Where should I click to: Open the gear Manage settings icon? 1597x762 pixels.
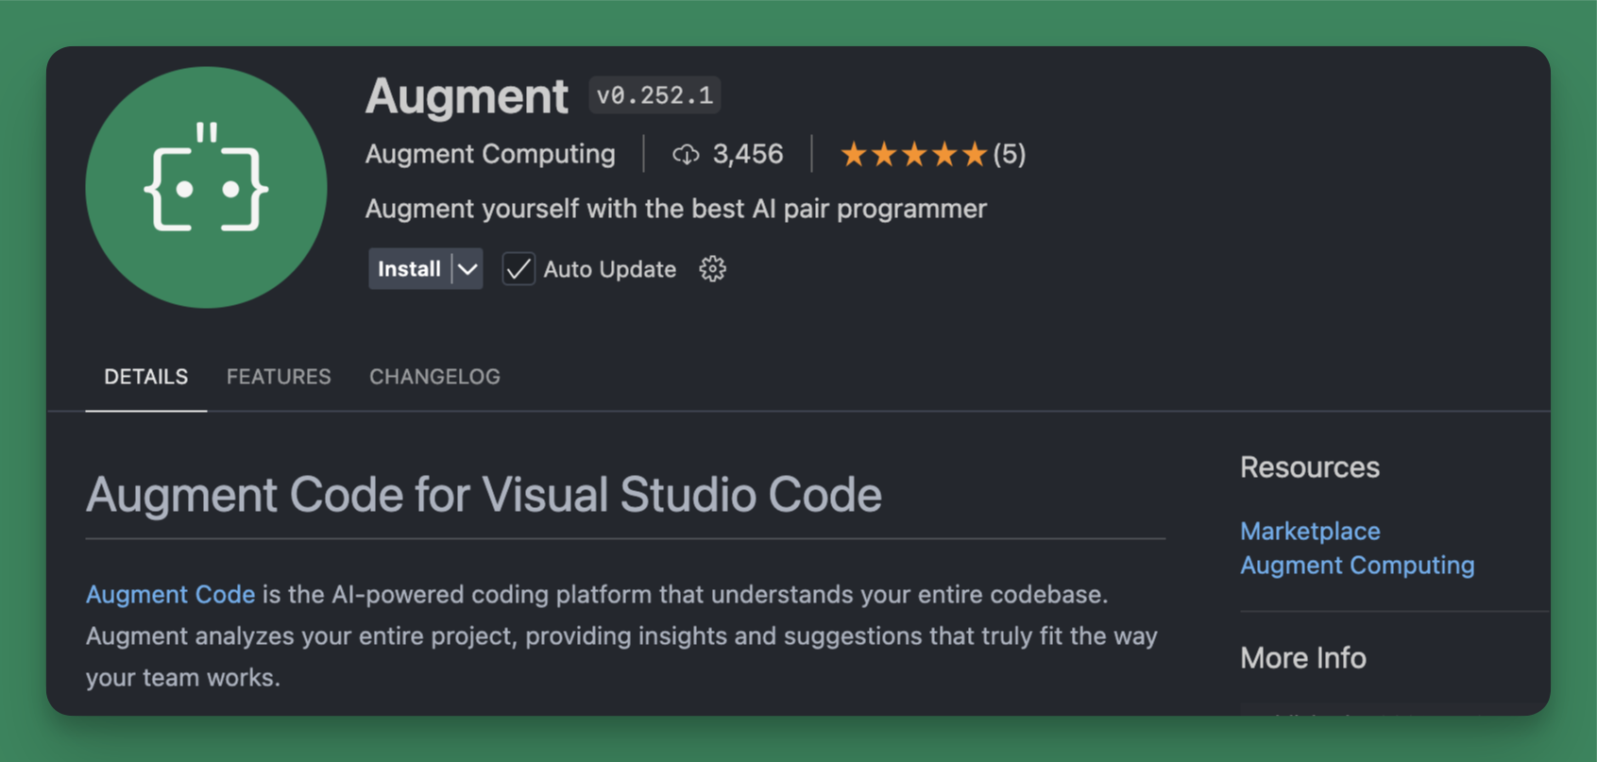712,269
